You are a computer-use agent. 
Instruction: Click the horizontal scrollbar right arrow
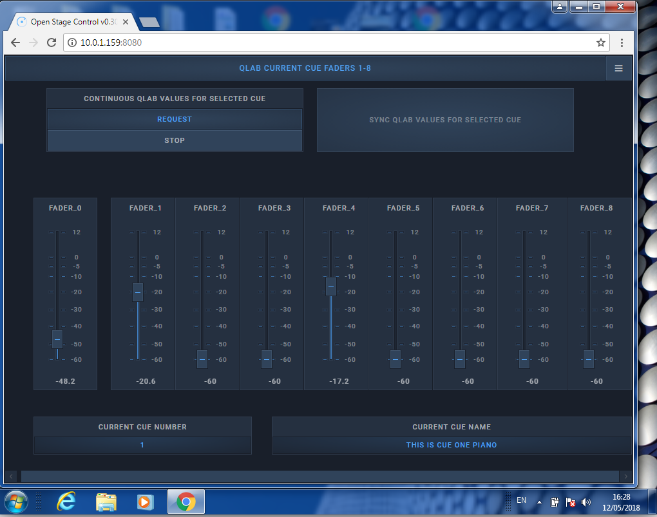coord(626,476)
